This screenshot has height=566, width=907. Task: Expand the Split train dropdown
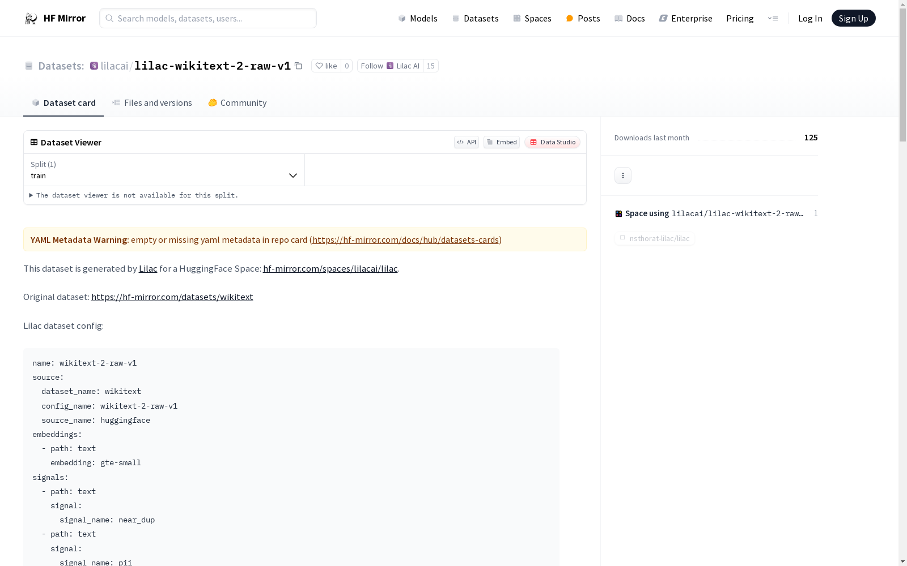164,170
